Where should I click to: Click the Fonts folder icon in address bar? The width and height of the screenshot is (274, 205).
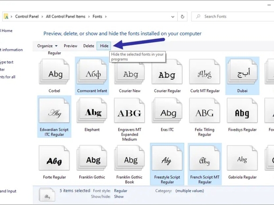(x=6, y=17)
